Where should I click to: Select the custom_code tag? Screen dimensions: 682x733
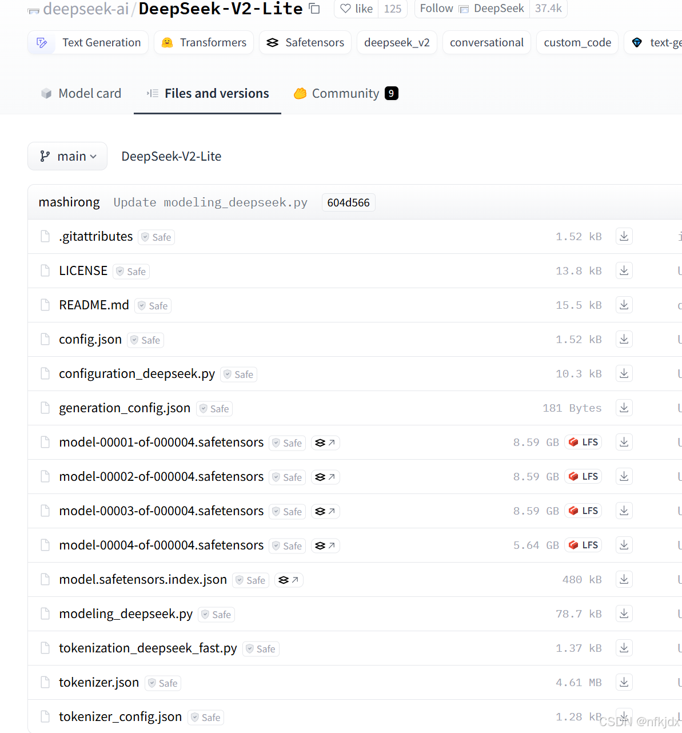[577, 42]
